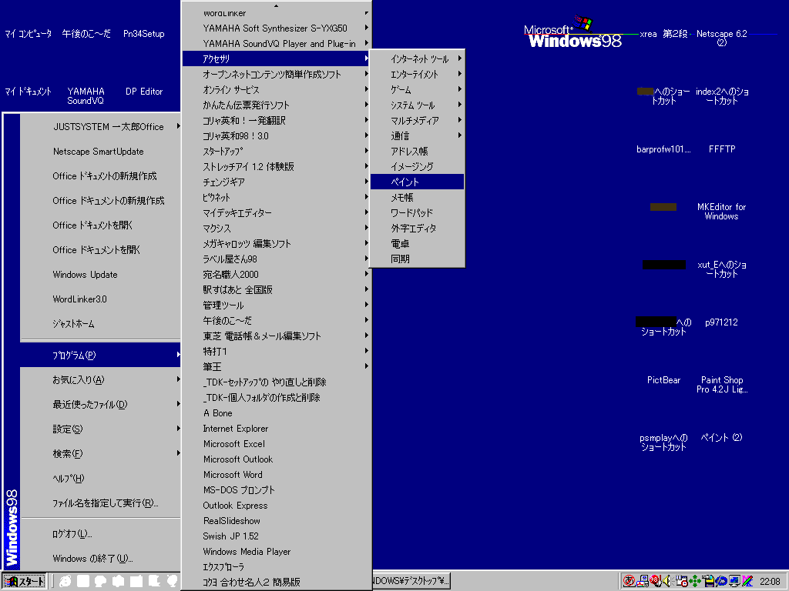This screenshot has height=591, width=789.
Task: Click the programs menu scroll-up arrow
Action: tap(277, 6)
